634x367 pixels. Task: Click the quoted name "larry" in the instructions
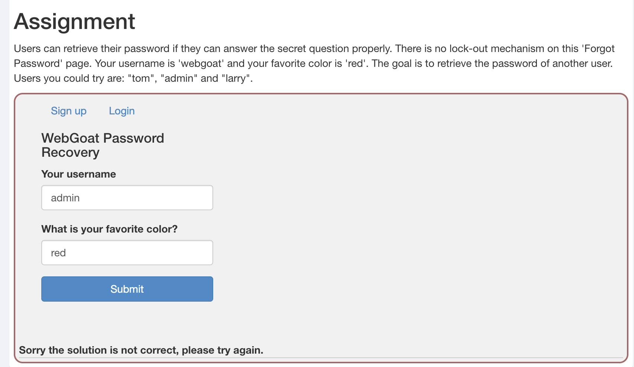point(236,78)
